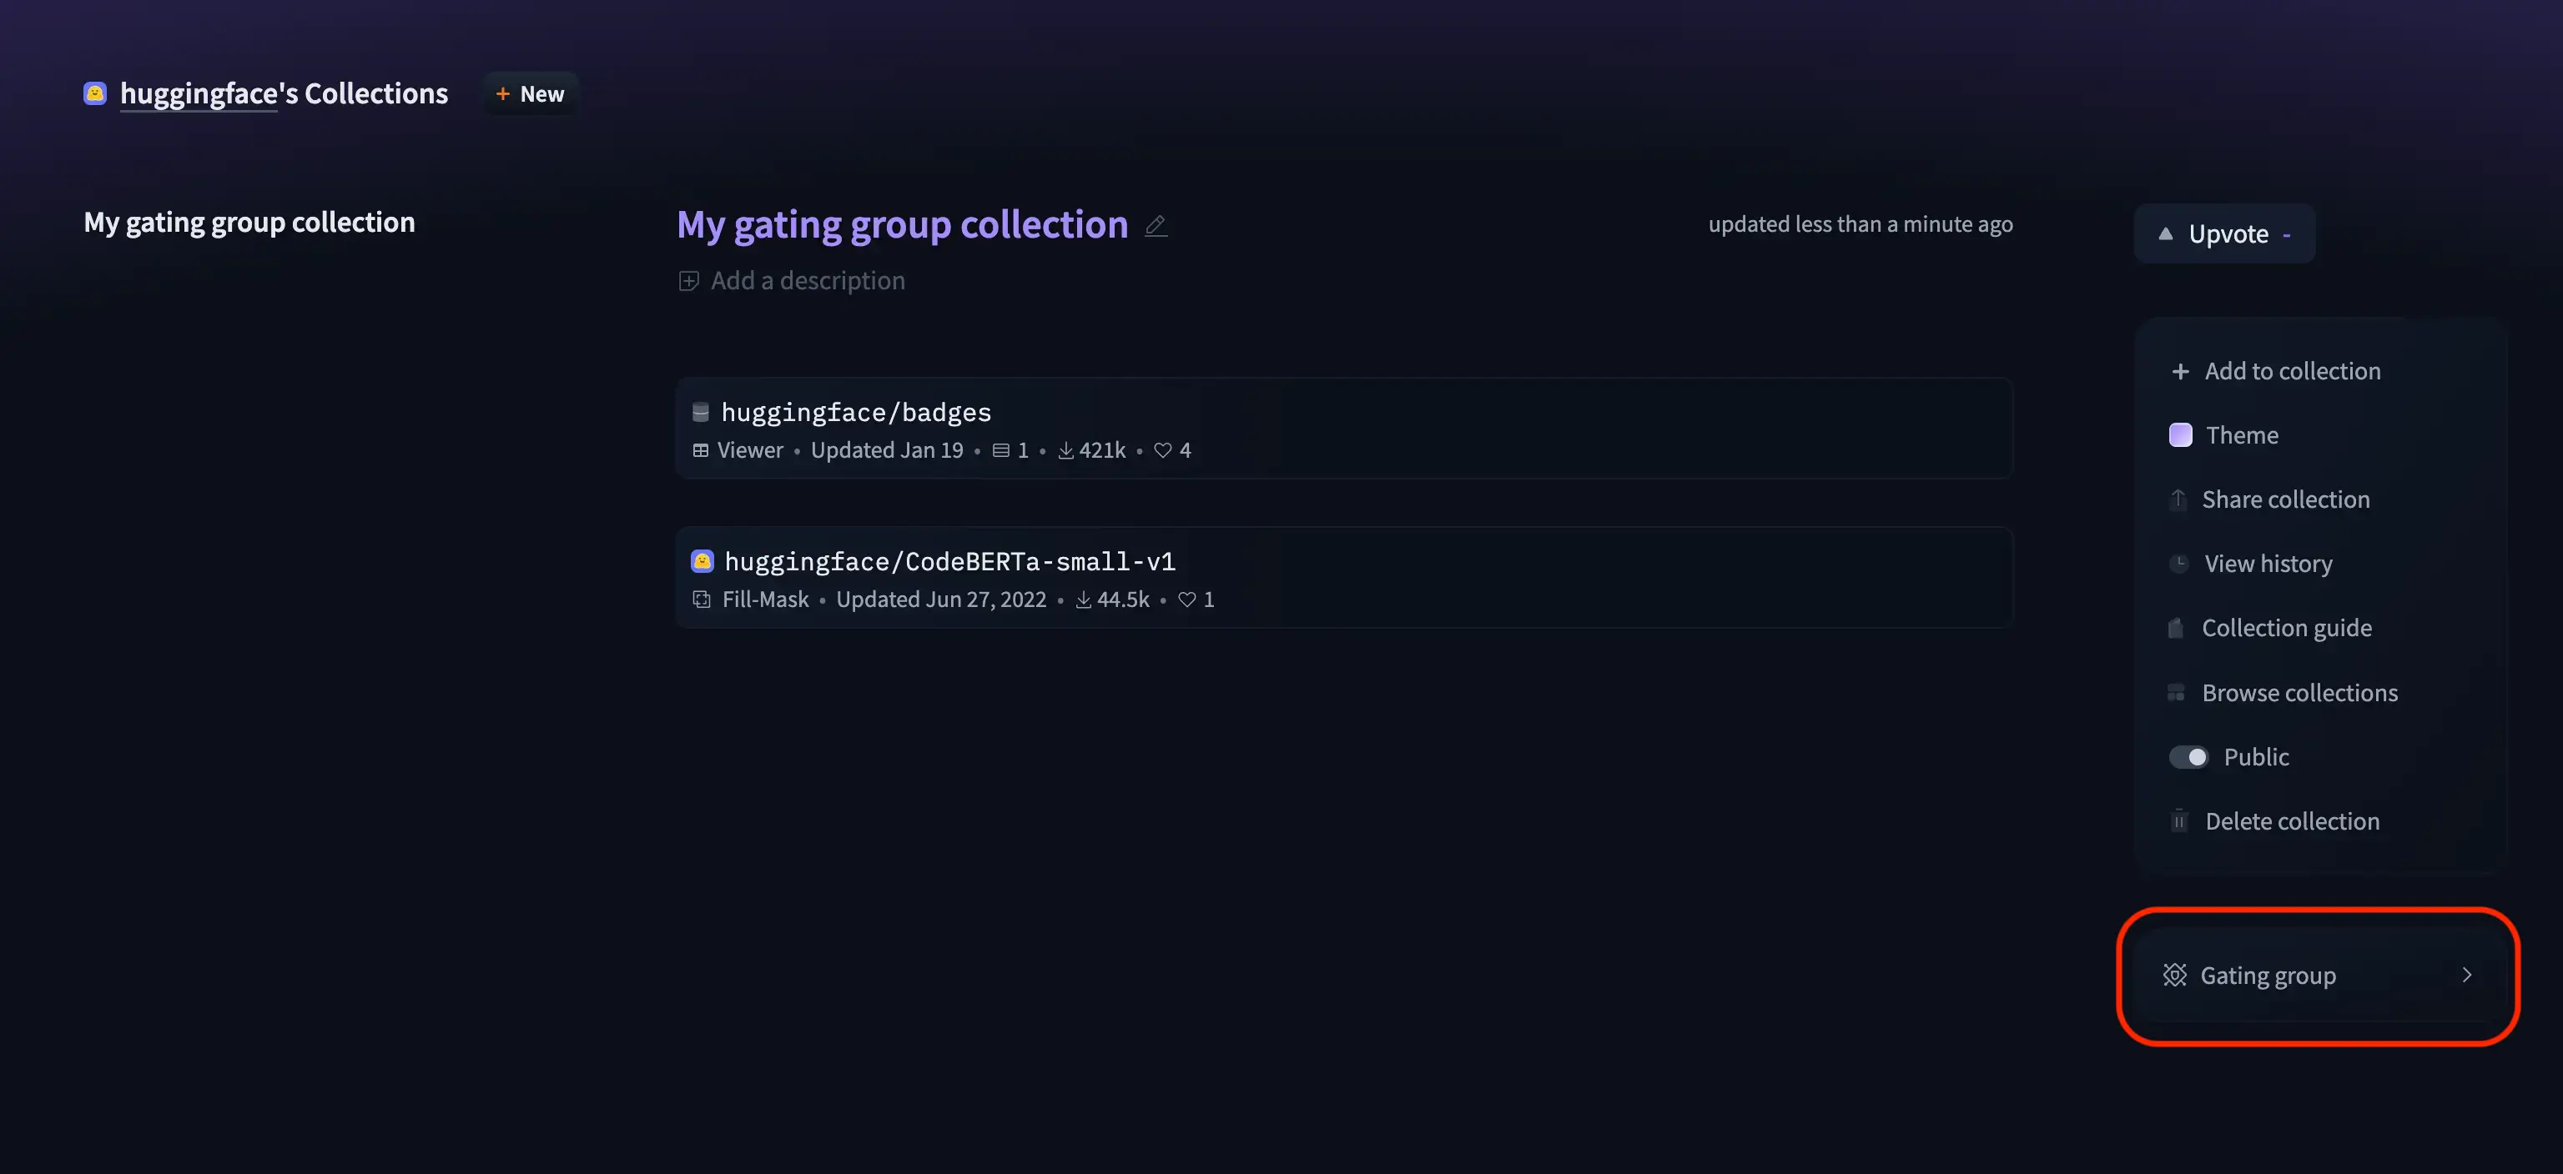Click the clock icon for View history
Viewport: 2563px width, 1174px height.
(2179, 564)
